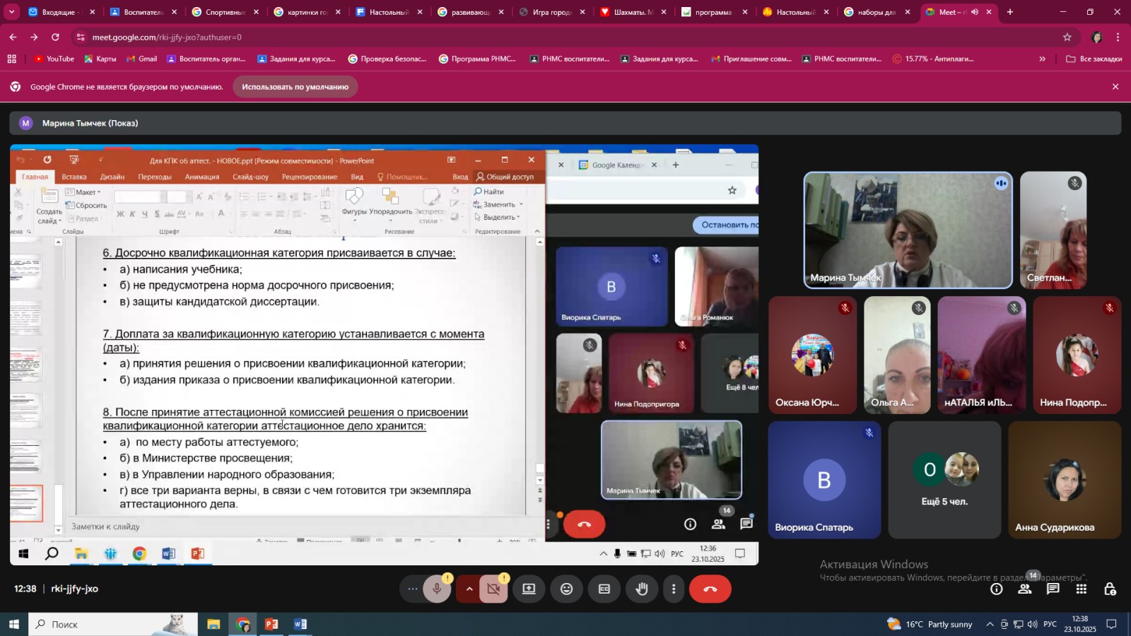Screen dimensions: 1131x636
Task: Open host controls lock icon
Action: tap(1110, 589)
